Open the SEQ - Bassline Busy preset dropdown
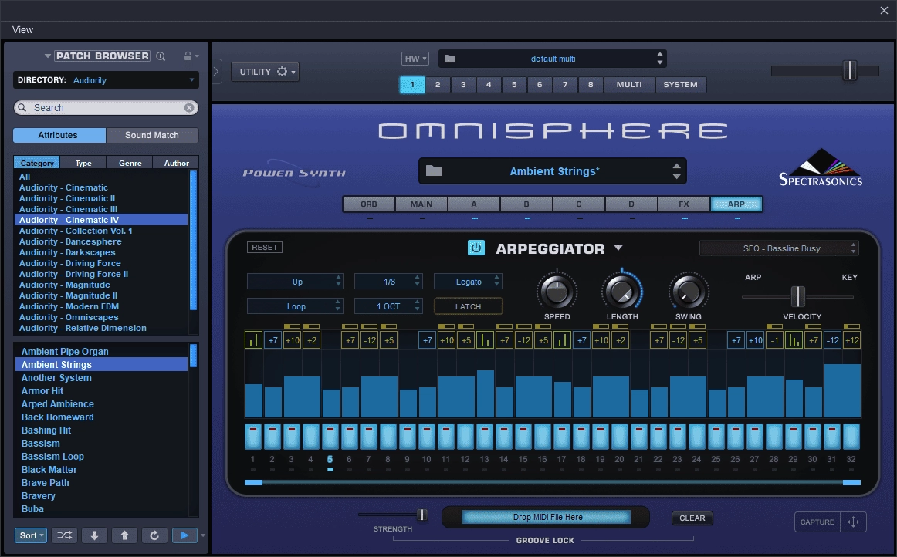The height and width of the screenshot is (557, 897). (779, 248)
